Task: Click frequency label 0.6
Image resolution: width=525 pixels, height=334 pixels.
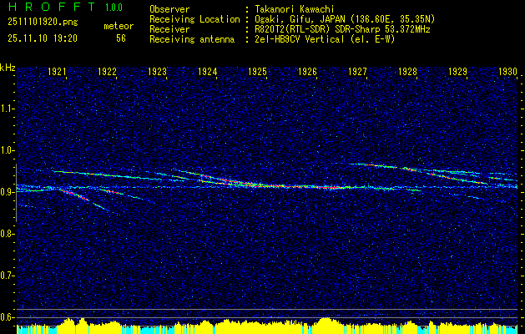Action: coord(7,317)
